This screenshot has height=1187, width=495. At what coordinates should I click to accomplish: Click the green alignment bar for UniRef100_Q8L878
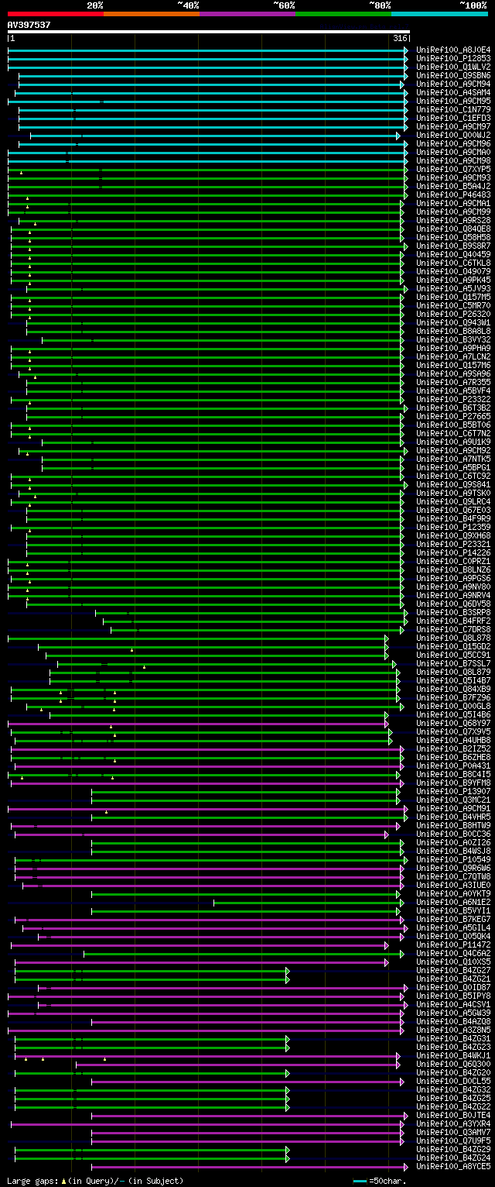198,638
